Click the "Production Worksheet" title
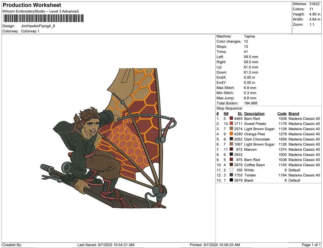Viewport: 323px width, 248px height. coord(32,5)
